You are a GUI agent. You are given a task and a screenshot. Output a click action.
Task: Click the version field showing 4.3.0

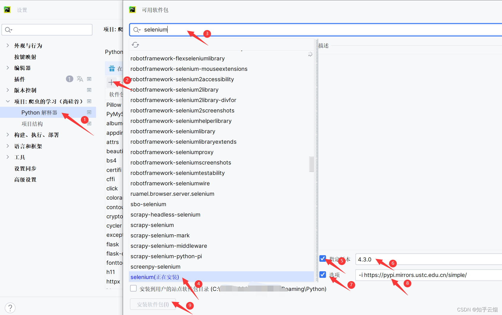(429, 259)
